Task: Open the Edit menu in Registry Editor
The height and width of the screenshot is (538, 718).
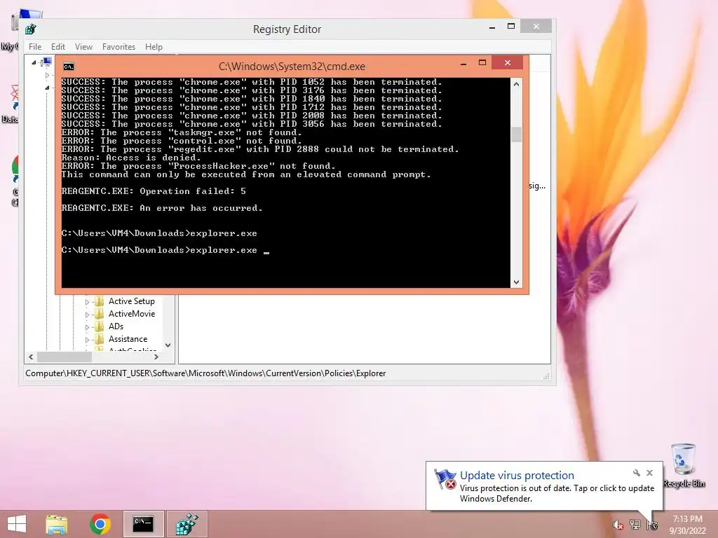Action: [57, 47]
